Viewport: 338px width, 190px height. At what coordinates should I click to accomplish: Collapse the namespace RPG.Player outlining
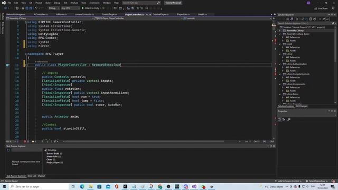click(x=26, y=54)
